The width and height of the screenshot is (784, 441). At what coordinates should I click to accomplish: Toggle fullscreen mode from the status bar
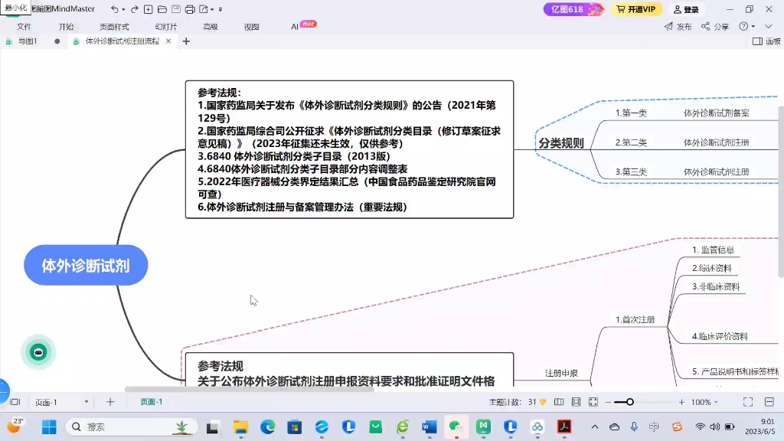click(x=746, y=401)
